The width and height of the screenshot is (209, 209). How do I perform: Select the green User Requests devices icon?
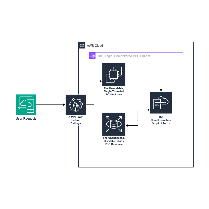[26, 104]
